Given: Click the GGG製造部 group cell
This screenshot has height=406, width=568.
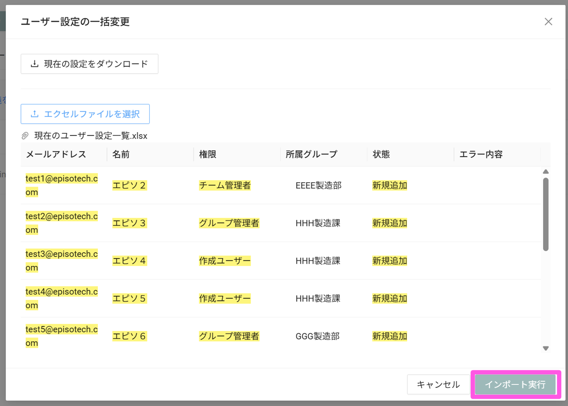Looking at the screenshot, I should pos(317,336).
